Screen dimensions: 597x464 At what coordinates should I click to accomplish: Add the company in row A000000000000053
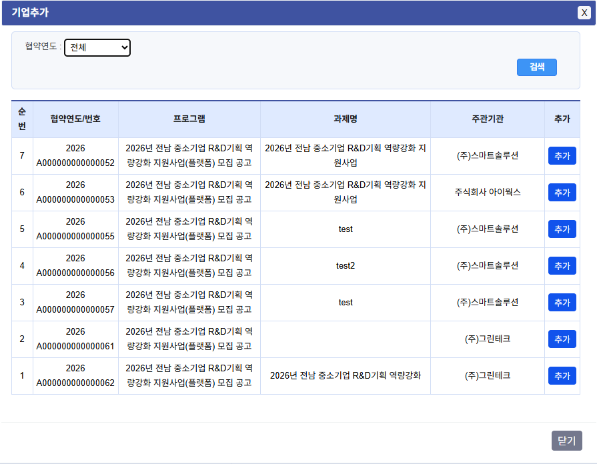pyautogui.click(x=562, y=192)
